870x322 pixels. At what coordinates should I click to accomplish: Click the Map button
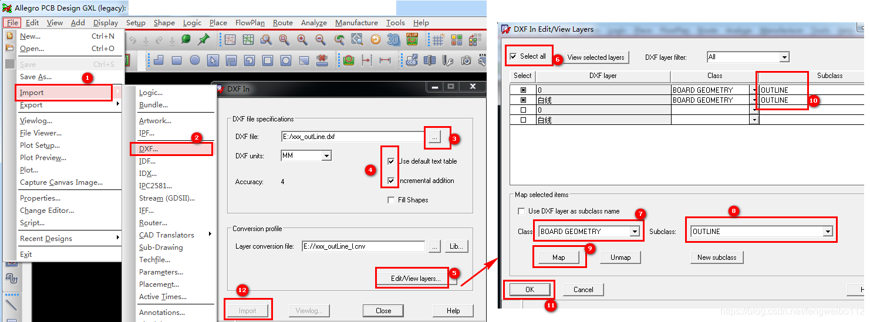(x=559, y=257)
